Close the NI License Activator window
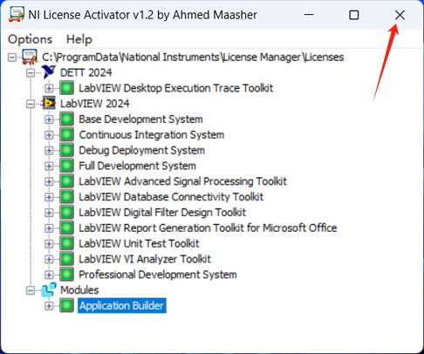 (400, 15)
